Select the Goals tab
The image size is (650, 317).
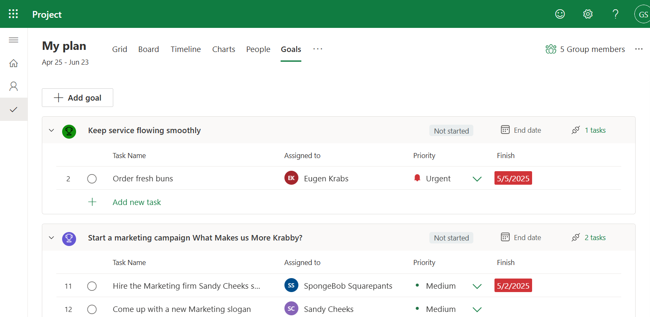point(291,49)
